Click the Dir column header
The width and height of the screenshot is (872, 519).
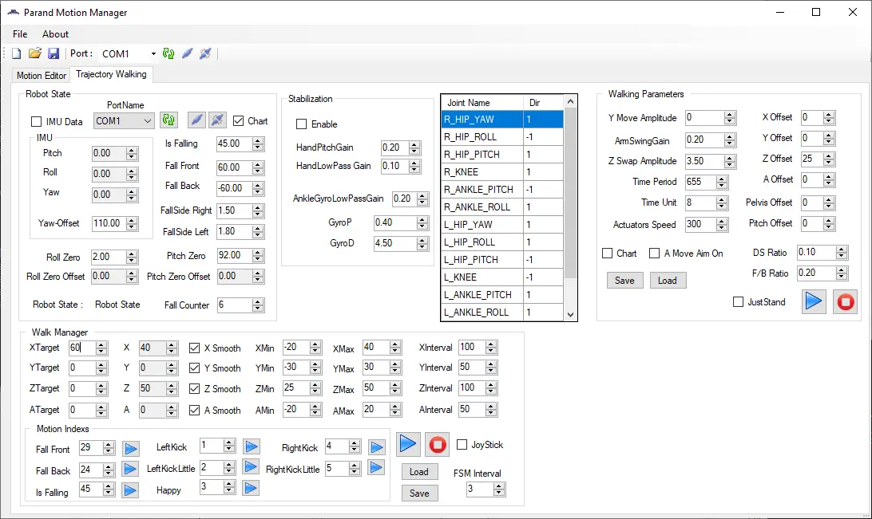[543, 103]
